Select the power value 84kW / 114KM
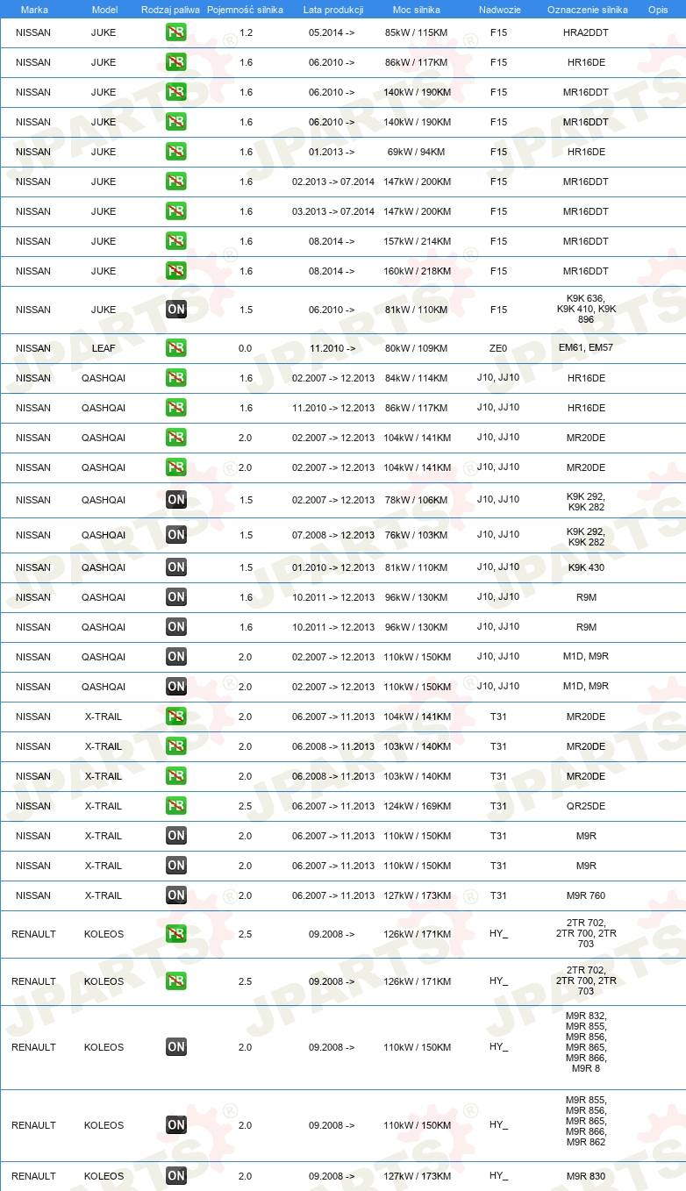The width and height of the screenshot is (686, 1191). coord(417,378)
